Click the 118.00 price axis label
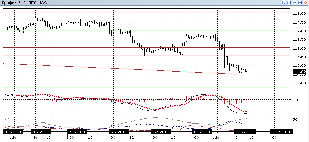The height and width of the screenshot is (142, 309). click(x=299, y=14)
